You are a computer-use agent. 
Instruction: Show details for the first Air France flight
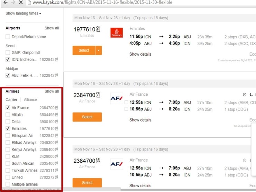pos(140,120)
